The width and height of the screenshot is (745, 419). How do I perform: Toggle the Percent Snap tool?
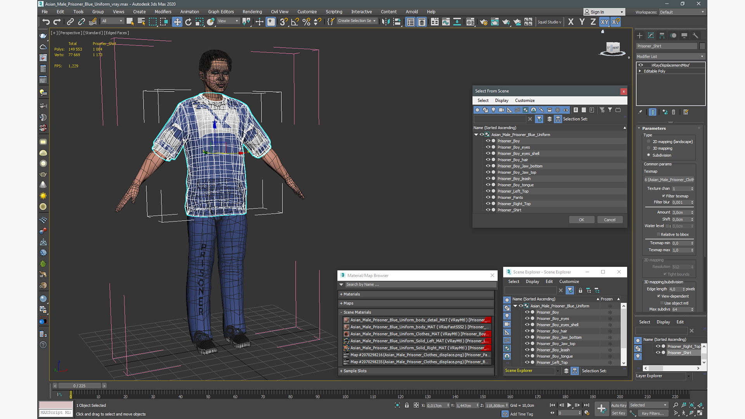306,22
